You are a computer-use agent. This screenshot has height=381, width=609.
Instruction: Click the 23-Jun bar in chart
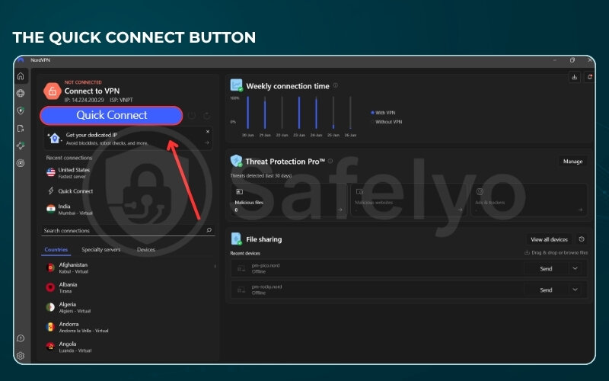pos(299,113)
